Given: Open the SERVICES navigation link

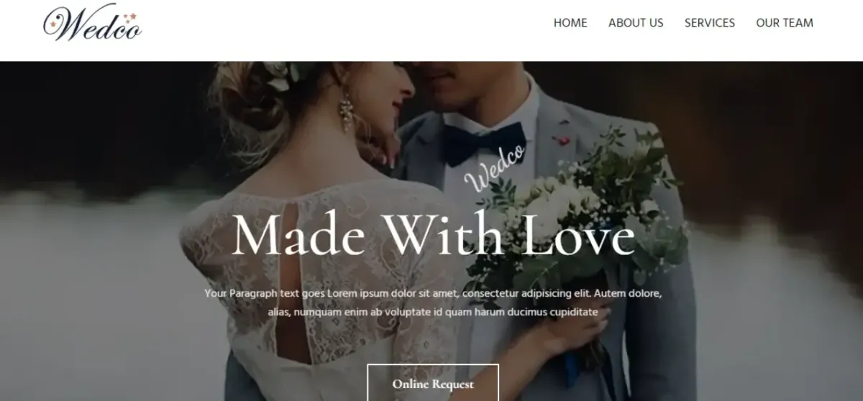Looking at the screenshot, I should pyautogui.click(x=710, y=23).
